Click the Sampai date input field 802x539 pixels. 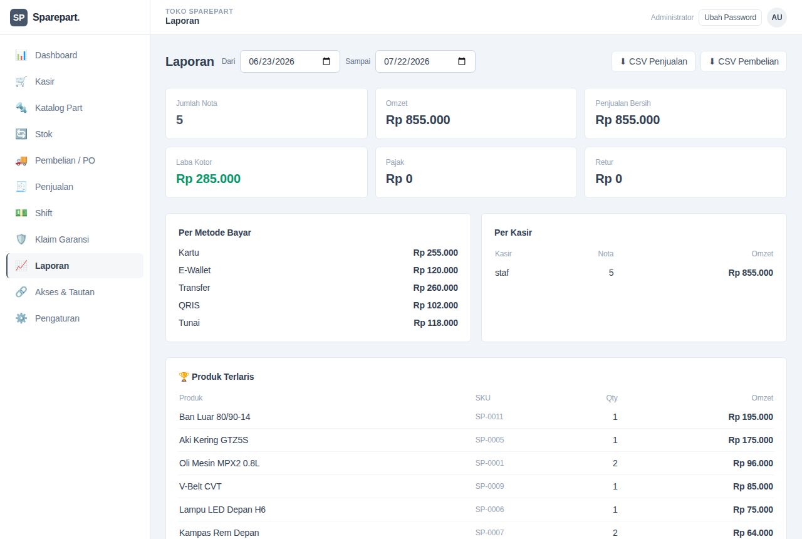425,61
